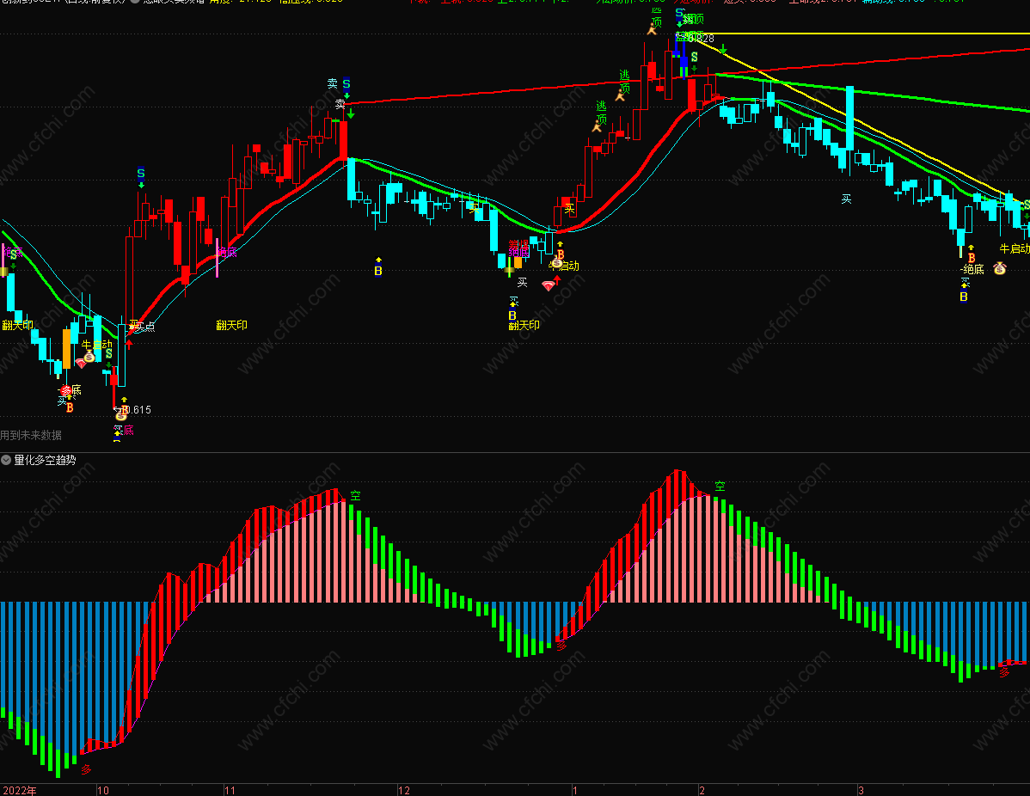Click the white 买 label in late February
This screenshot has width=1030, height=796.
click(846, 199)
